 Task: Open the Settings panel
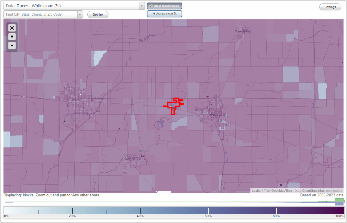point(330,7)
